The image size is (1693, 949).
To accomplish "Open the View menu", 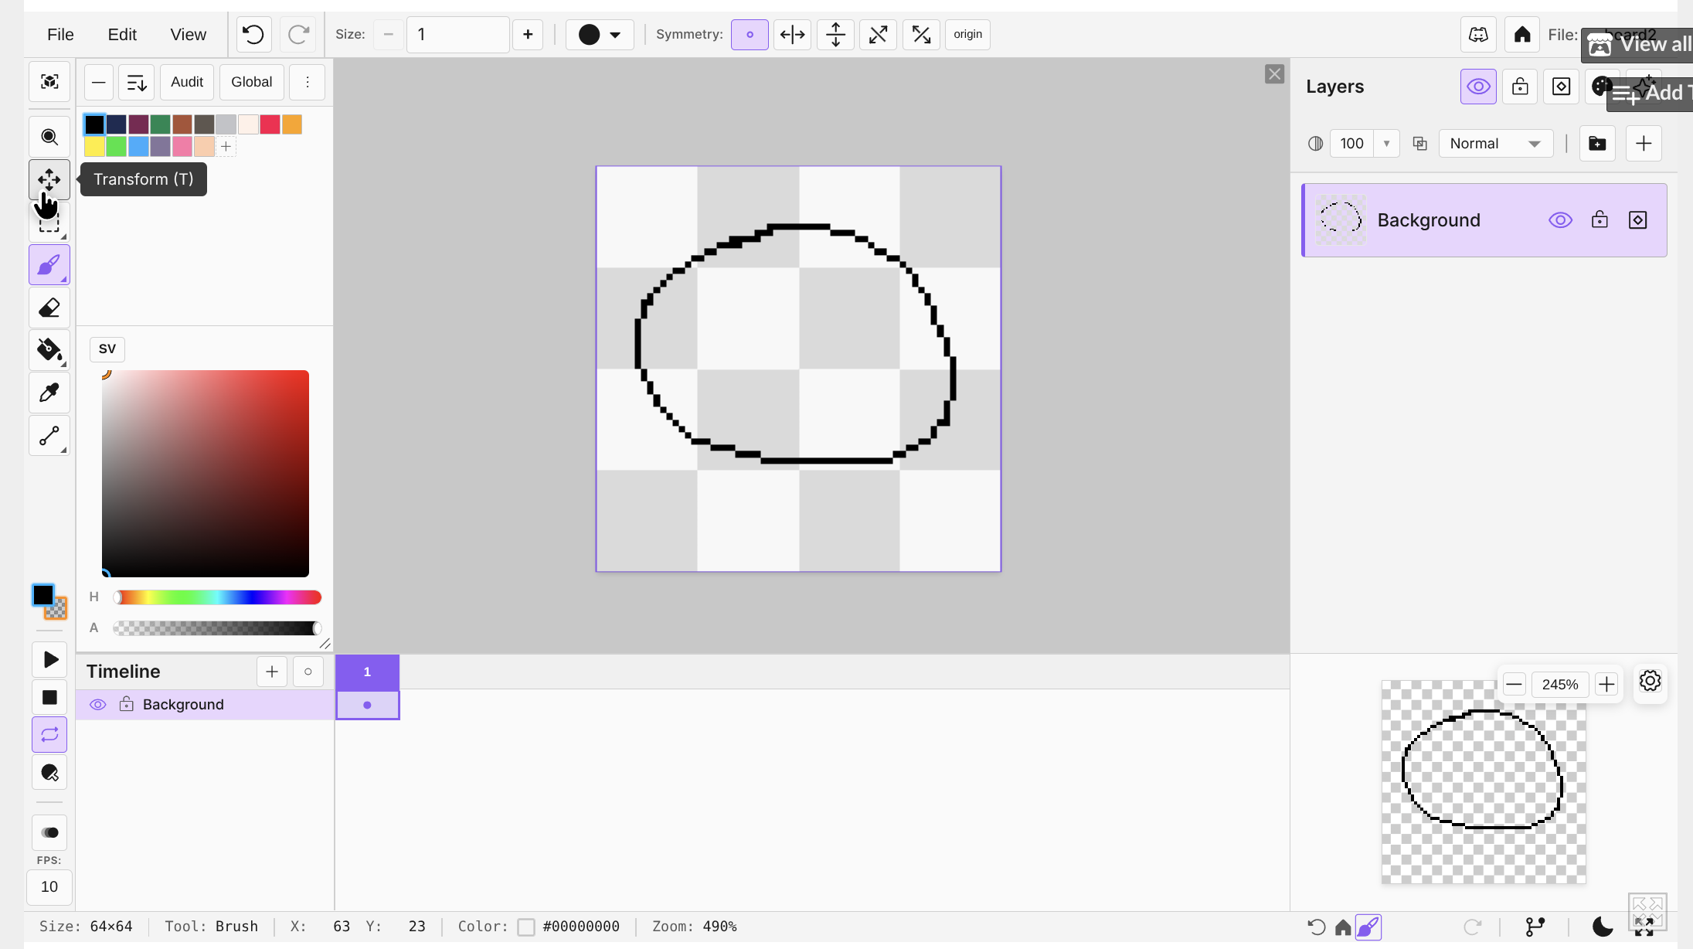I will coord(188,34).
